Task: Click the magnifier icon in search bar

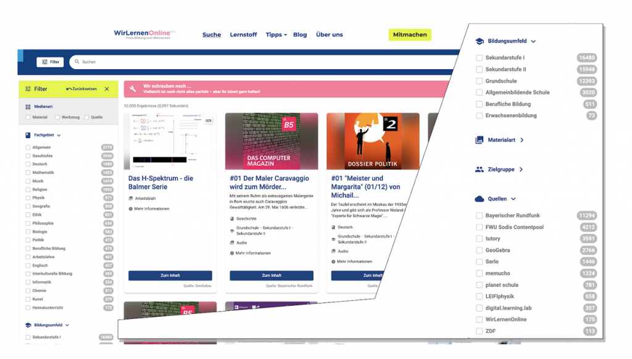Action: (x=77, y=62)
